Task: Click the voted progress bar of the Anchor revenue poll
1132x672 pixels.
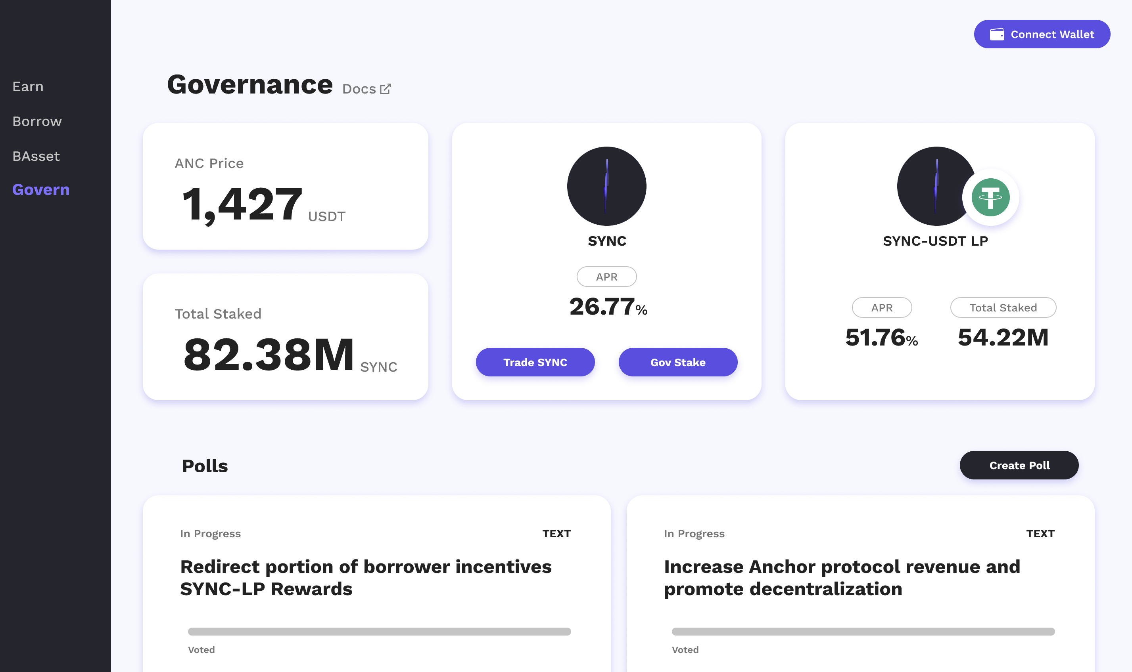Action: coord(863,631)
